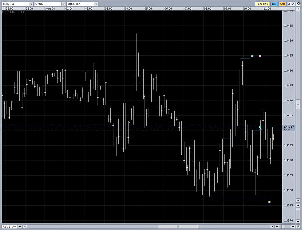
Task: Click the Add Study button
Action: point(10,227)
